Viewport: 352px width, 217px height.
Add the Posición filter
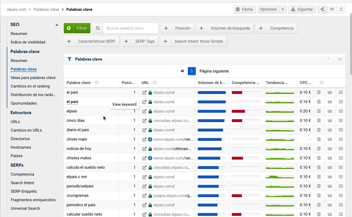click(x=177, y=28)
